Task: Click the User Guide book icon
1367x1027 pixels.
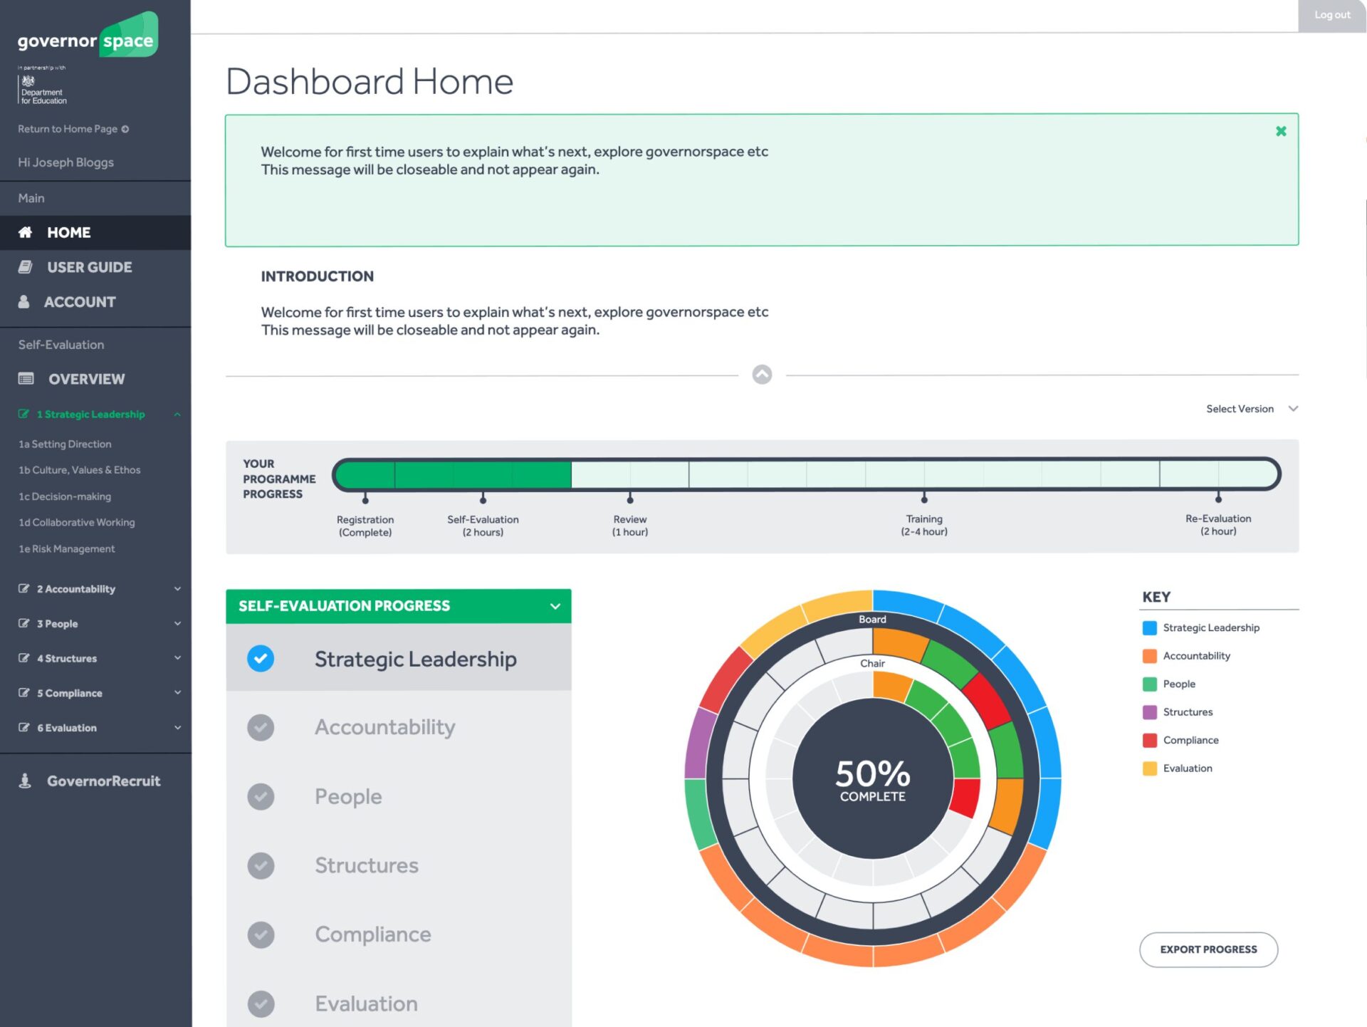Action: pos(25,267)
